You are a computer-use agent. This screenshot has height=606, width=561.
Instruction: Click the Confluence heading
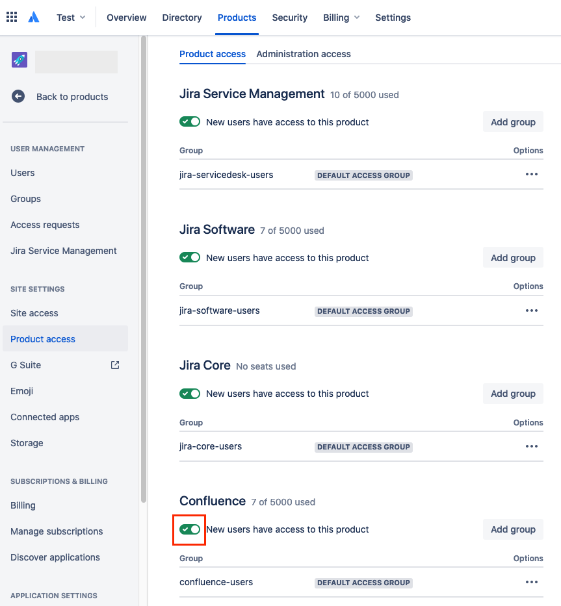point(213,501)
